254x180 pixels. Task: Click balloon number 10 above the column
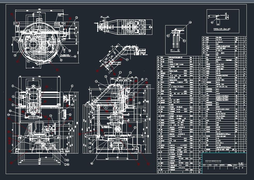click(x=130, y=72)
